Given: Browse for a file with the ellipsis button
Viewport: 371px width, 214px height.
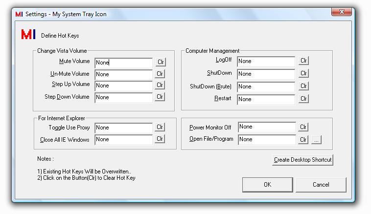Looking at the screenshot, I should tap(316, 140).
